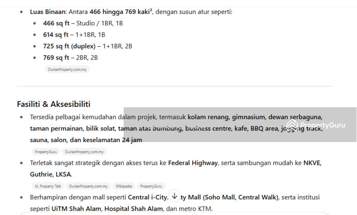
Task: Open the Wikipedia source chip
Action: point(124,186)
